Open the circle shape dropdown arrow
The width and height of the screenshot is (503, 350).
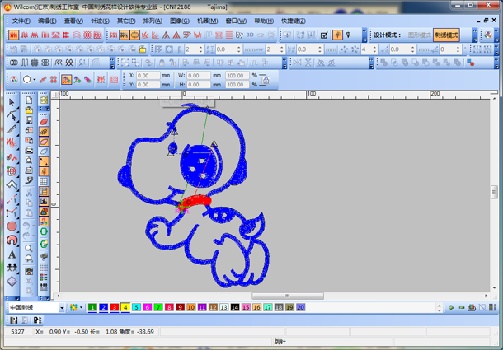pyautogui.click(x=35, y=80)
